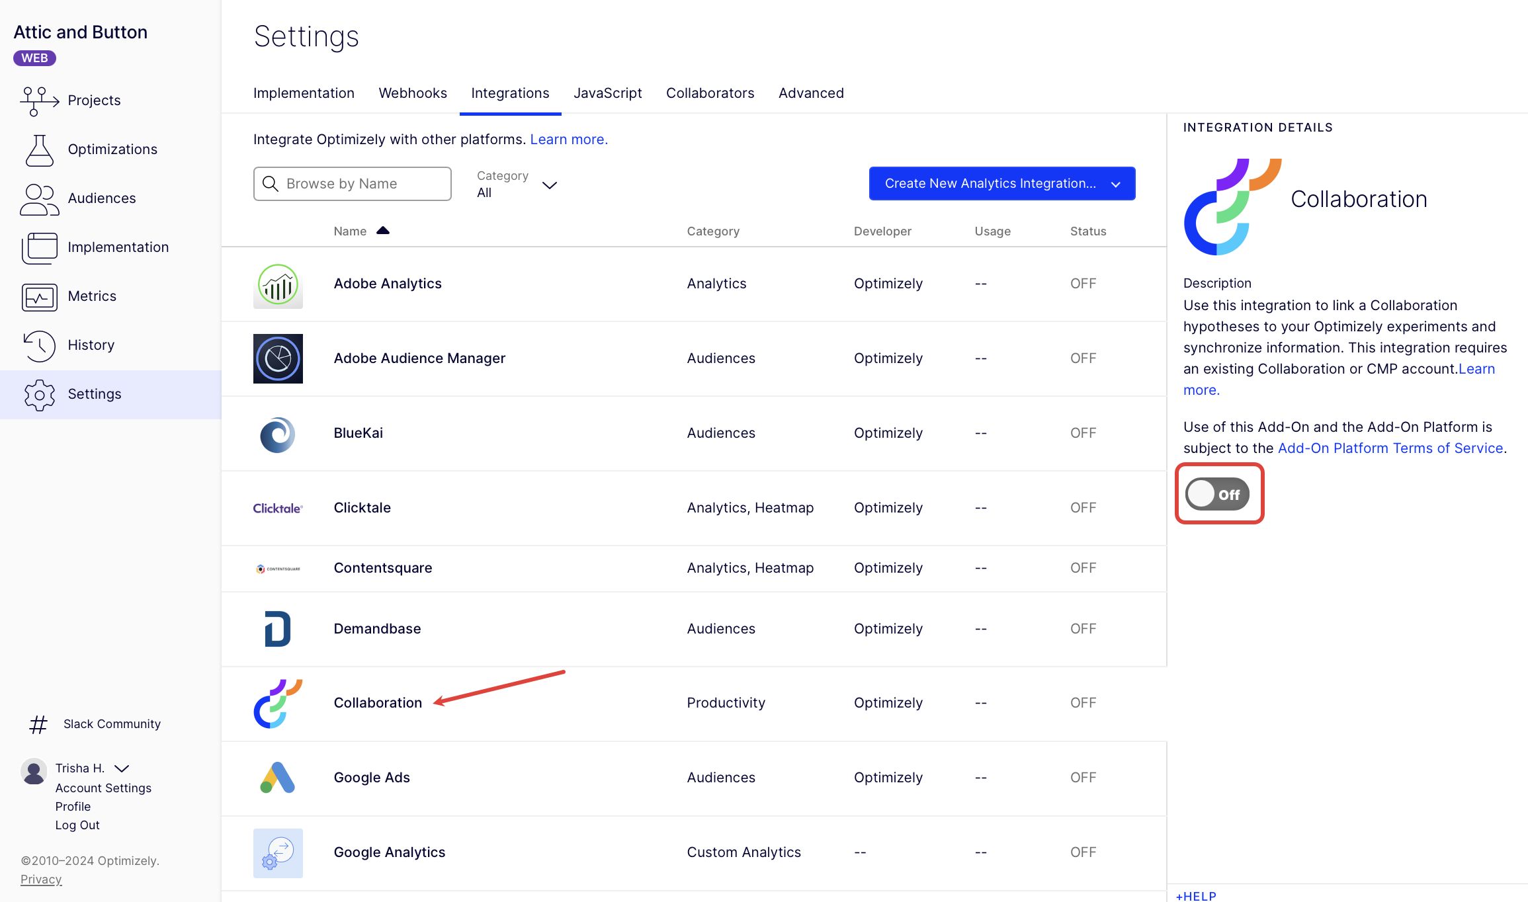
Task: Click Learn more link near Integrate Optimizely text
Action: 569,140
